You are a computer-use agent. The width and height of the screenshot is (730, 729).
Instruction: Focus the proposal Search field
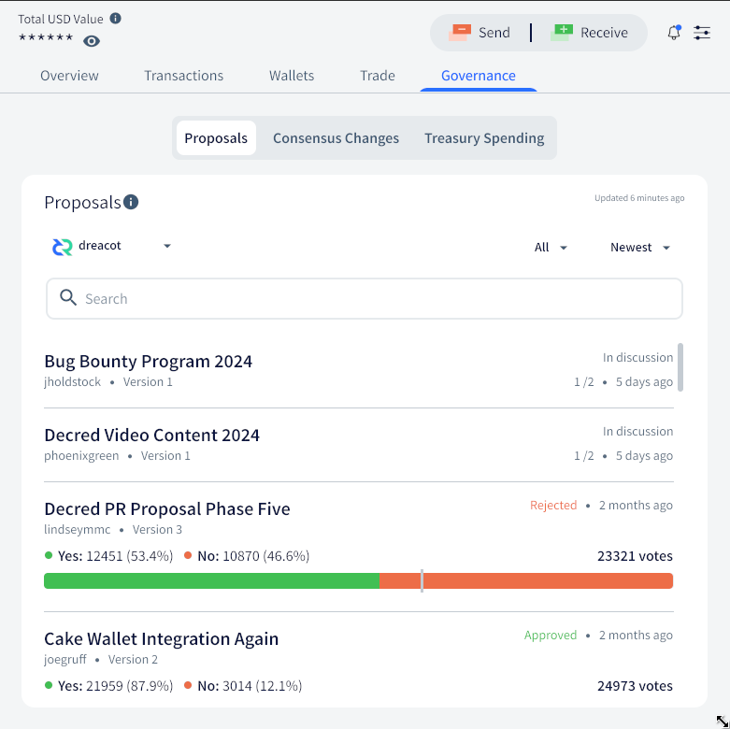(x=365, y=298)
